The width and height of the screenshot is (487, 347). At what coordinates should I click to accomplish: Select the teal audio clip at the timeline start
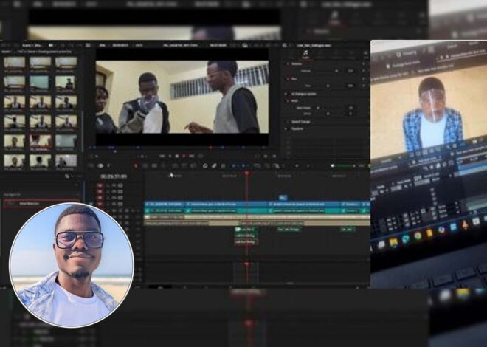pyautogui.click(x=165, y=210)
